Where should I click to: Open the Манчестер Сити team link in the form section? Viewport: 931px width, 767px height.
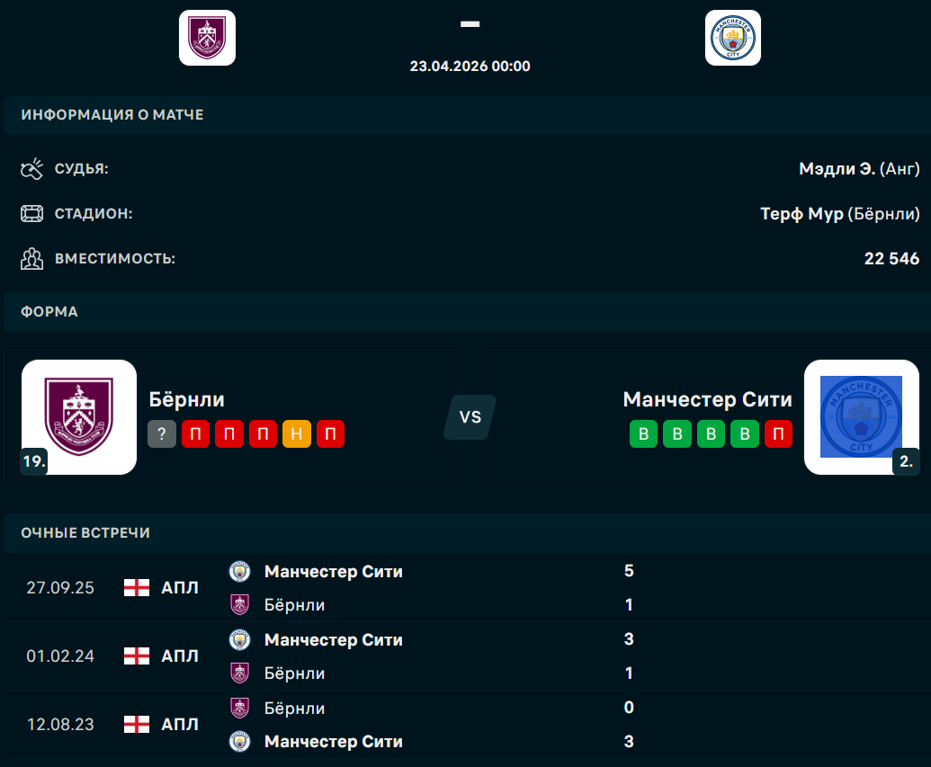707,399
